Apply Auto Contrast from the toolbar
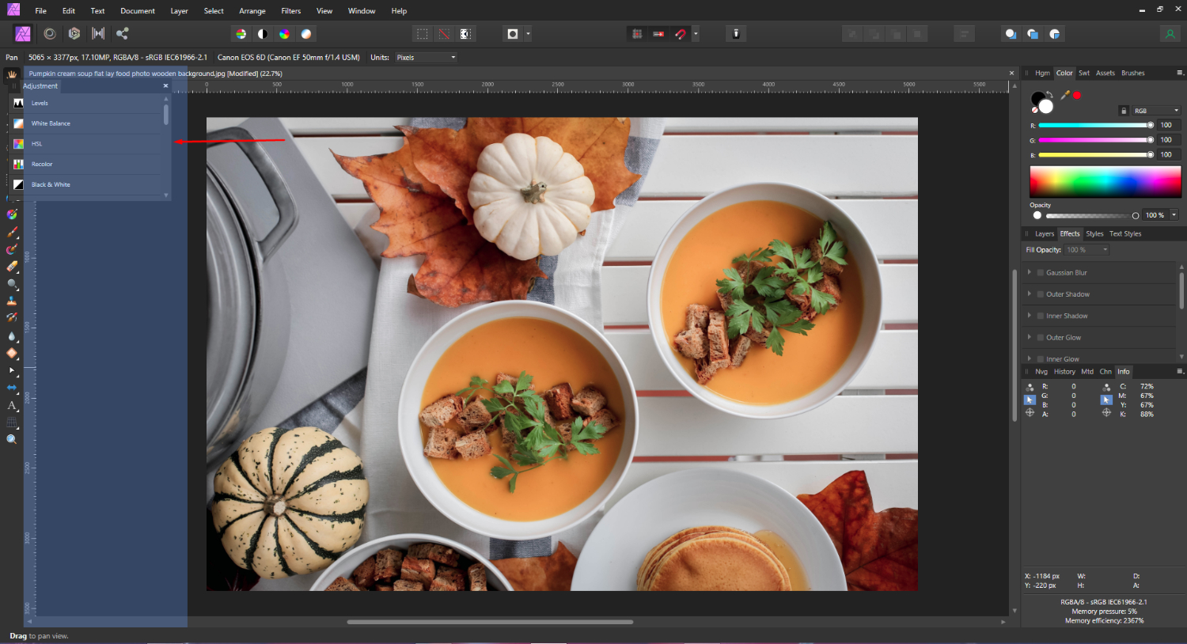The image size is (1187, 644). [x=263, y=34]
